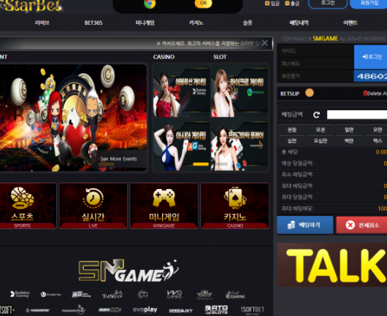Click the refresh icon beside bet amount
Viewport: 387px width, 316px height.
pyautogui.click(x=316, y=115)
